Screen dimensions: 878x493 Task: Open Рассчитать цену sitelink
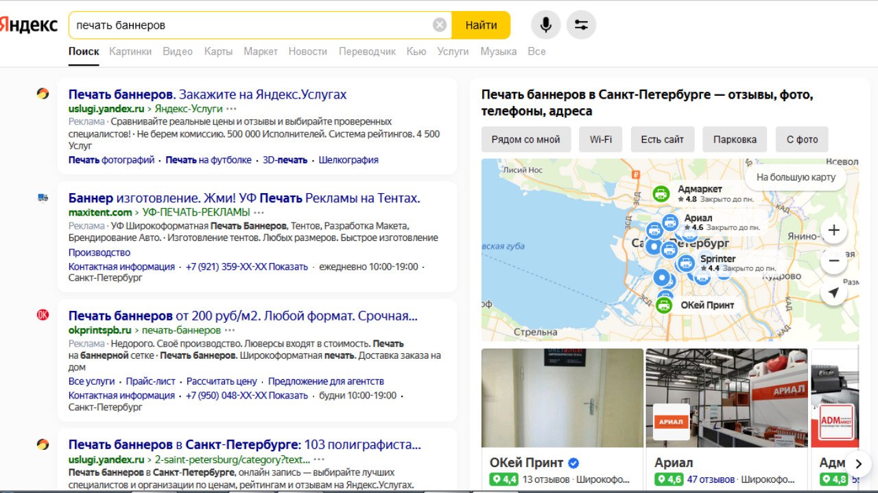click(x=222, y=381)
